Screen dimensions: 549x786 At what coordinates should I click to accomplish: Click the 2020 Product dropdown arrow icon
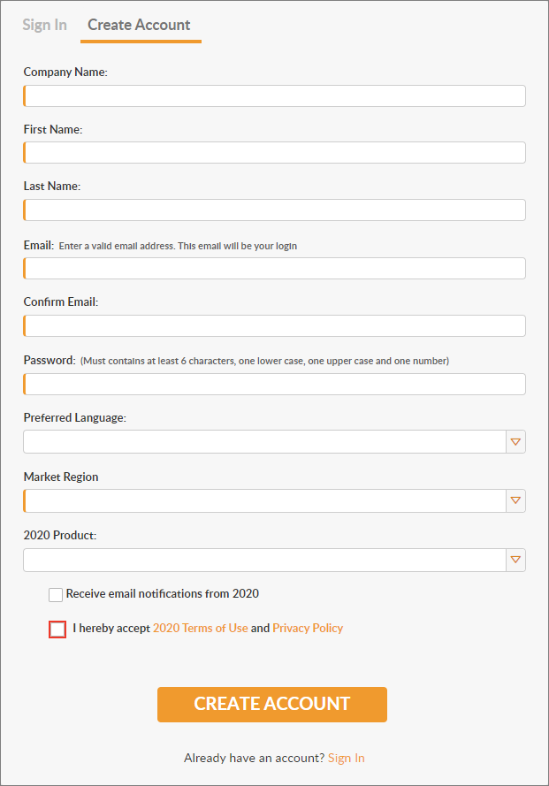515,560
